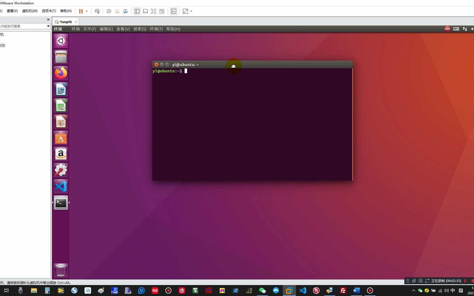474x296 pixels.
Task: Open LibreOffice Calc from dock
Action: click(61, 106)
